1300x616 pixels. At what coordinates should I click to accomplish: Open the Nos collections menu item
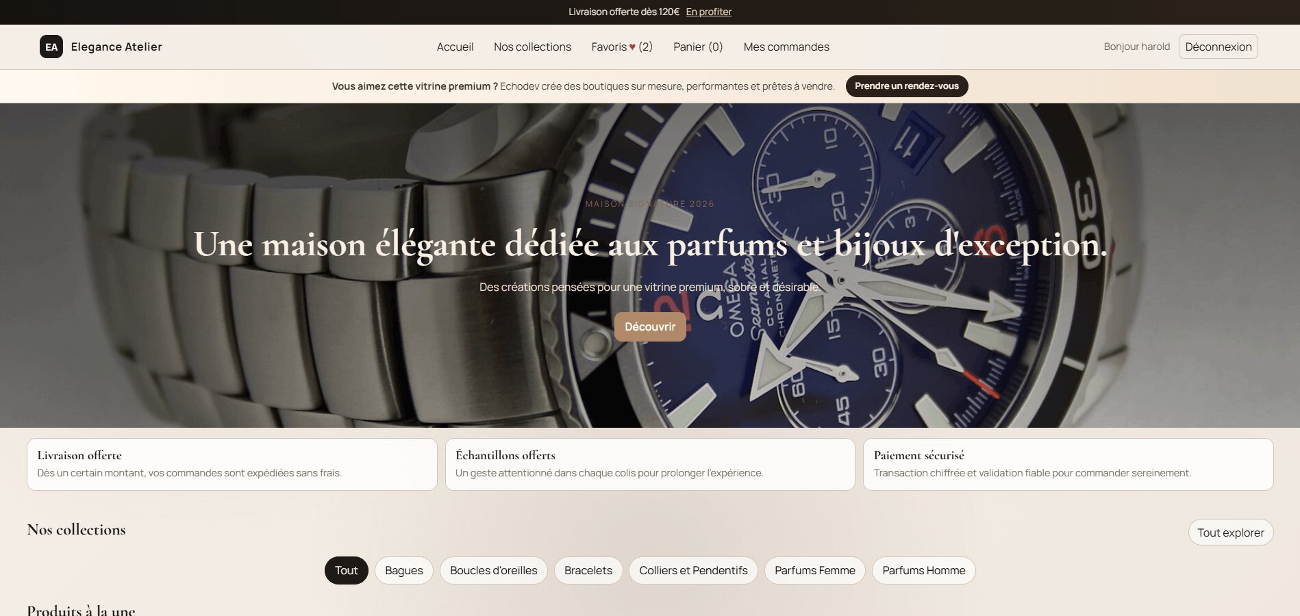pos(532,47)
